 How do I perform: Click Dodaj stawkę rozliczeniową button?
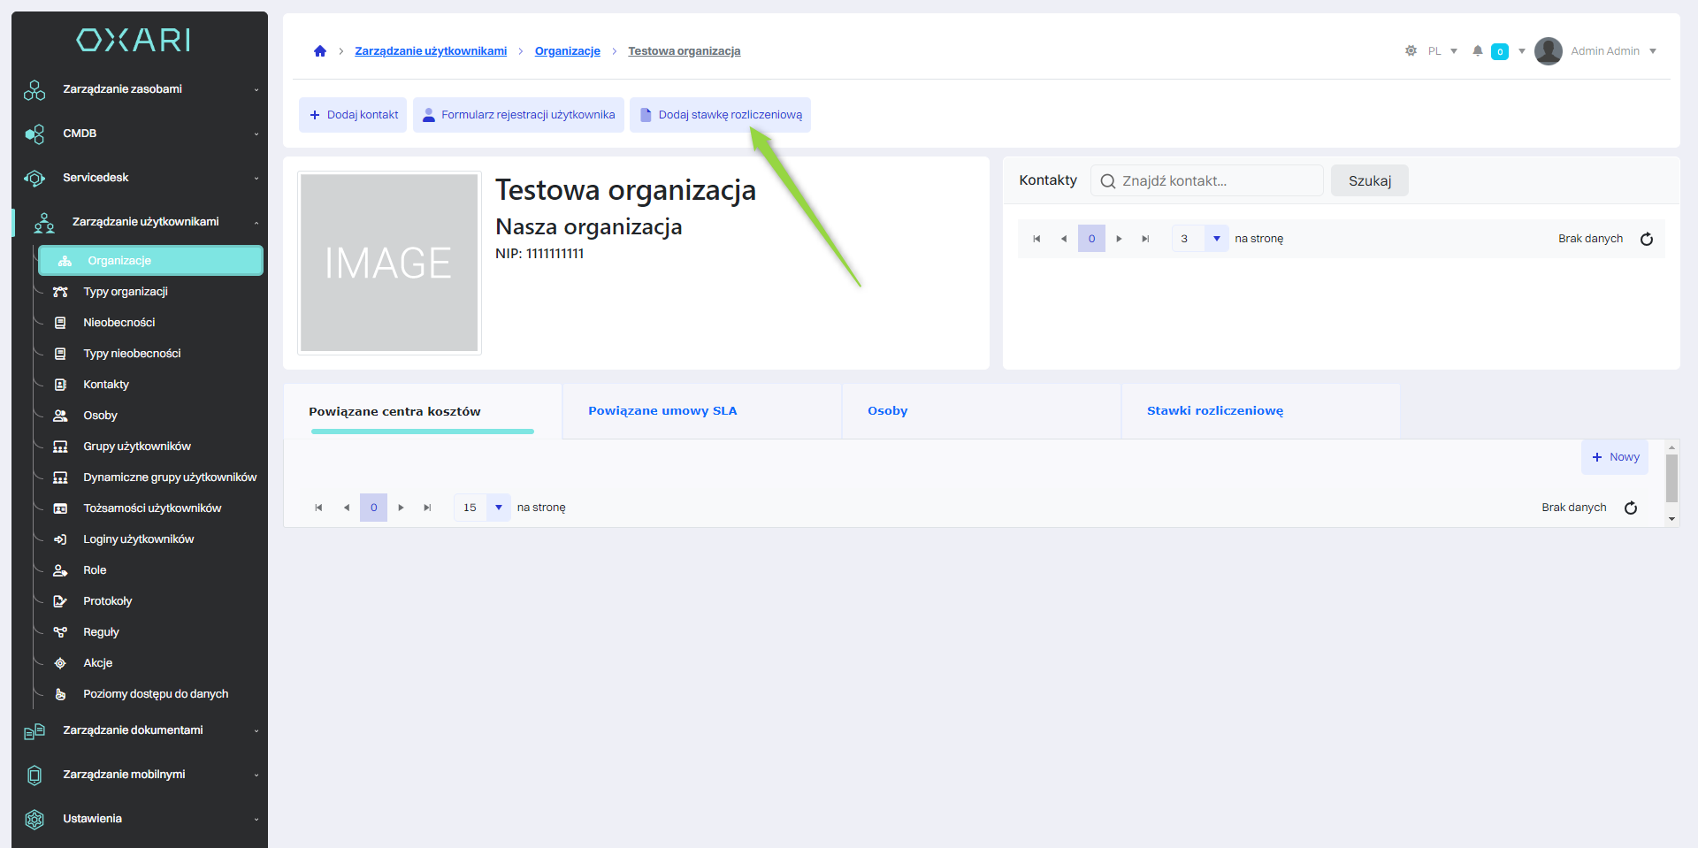pyautogui.click(x=720, y=115)
